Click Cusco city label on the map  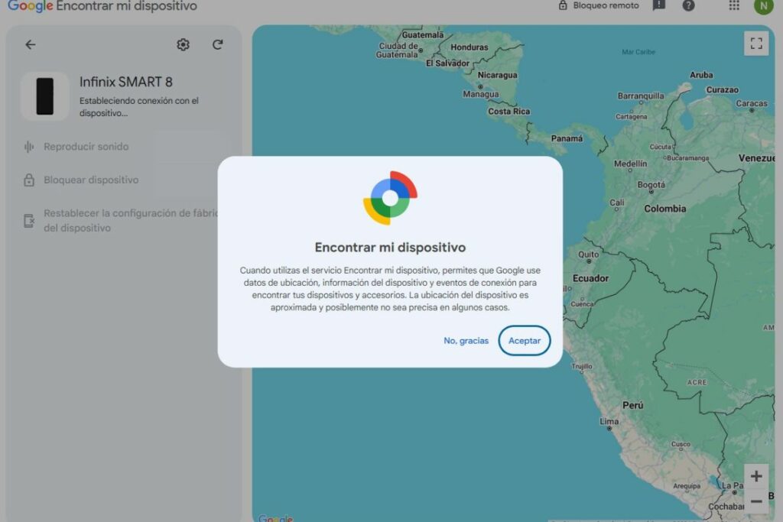[x=680, y=444]
